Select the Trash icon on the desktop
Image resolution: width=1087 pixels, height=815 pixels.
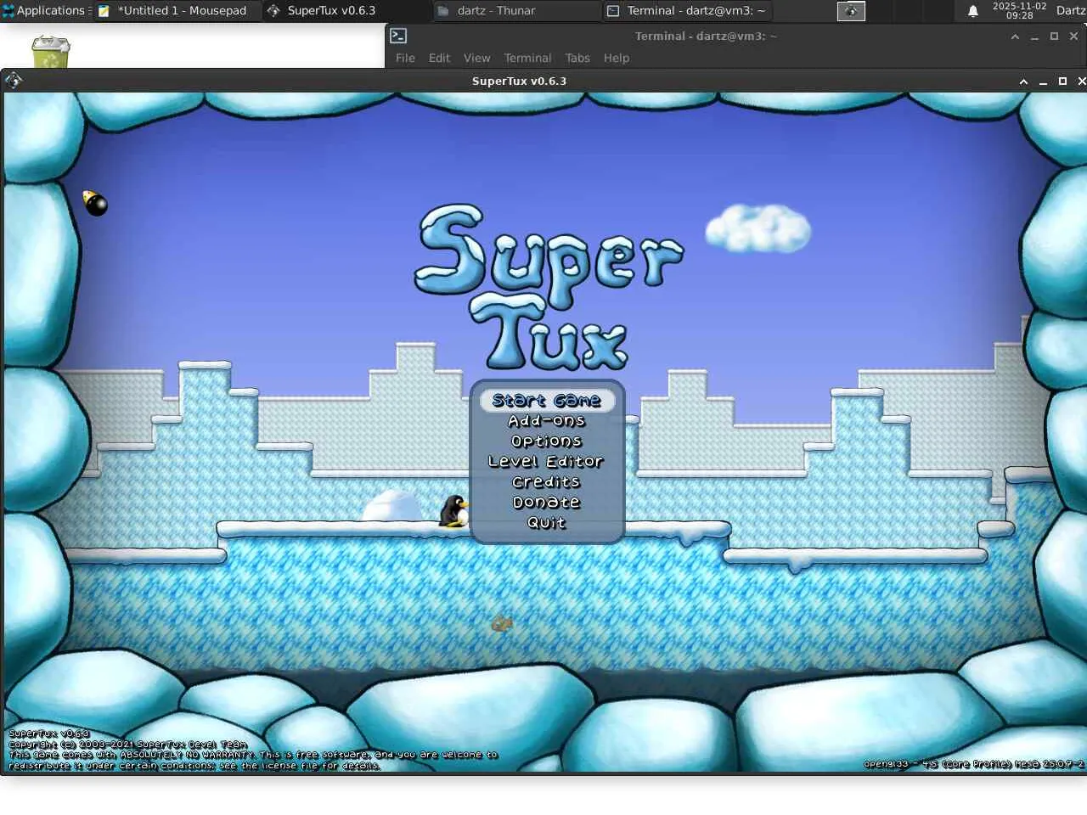[x=51, y=52]
